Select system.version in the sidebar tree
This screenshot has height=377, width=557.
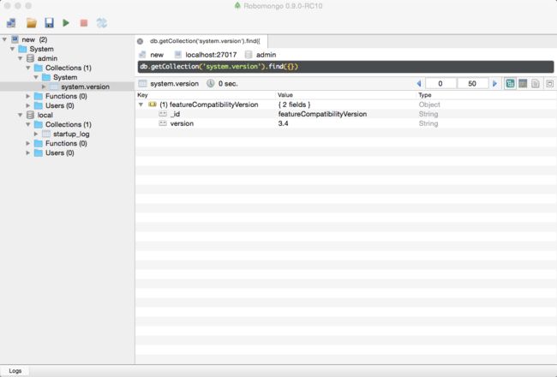coord(85,87)
